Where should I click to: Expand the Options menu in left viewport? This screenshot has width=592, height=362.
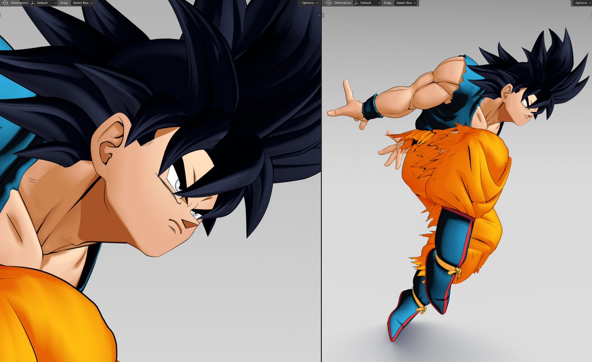coord(310,2)
